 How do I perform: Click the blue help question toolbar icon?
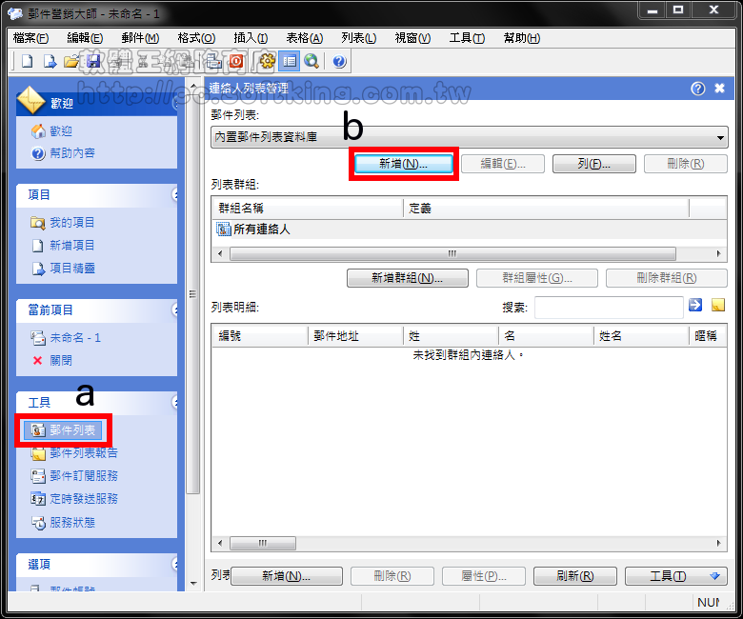tap(339, 62)
